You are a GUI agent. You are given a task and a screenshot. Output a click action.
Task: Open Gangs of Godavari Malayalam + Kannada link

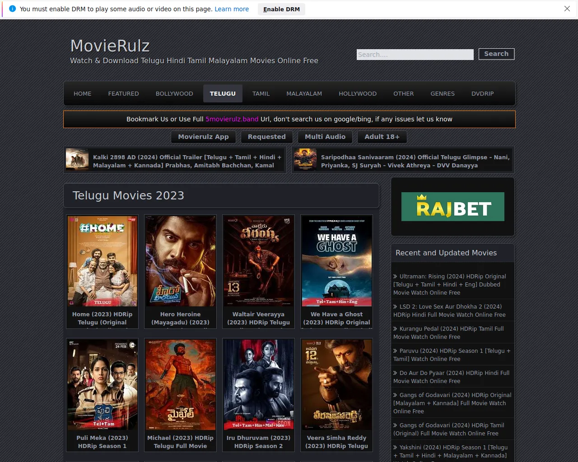[452, 403]
